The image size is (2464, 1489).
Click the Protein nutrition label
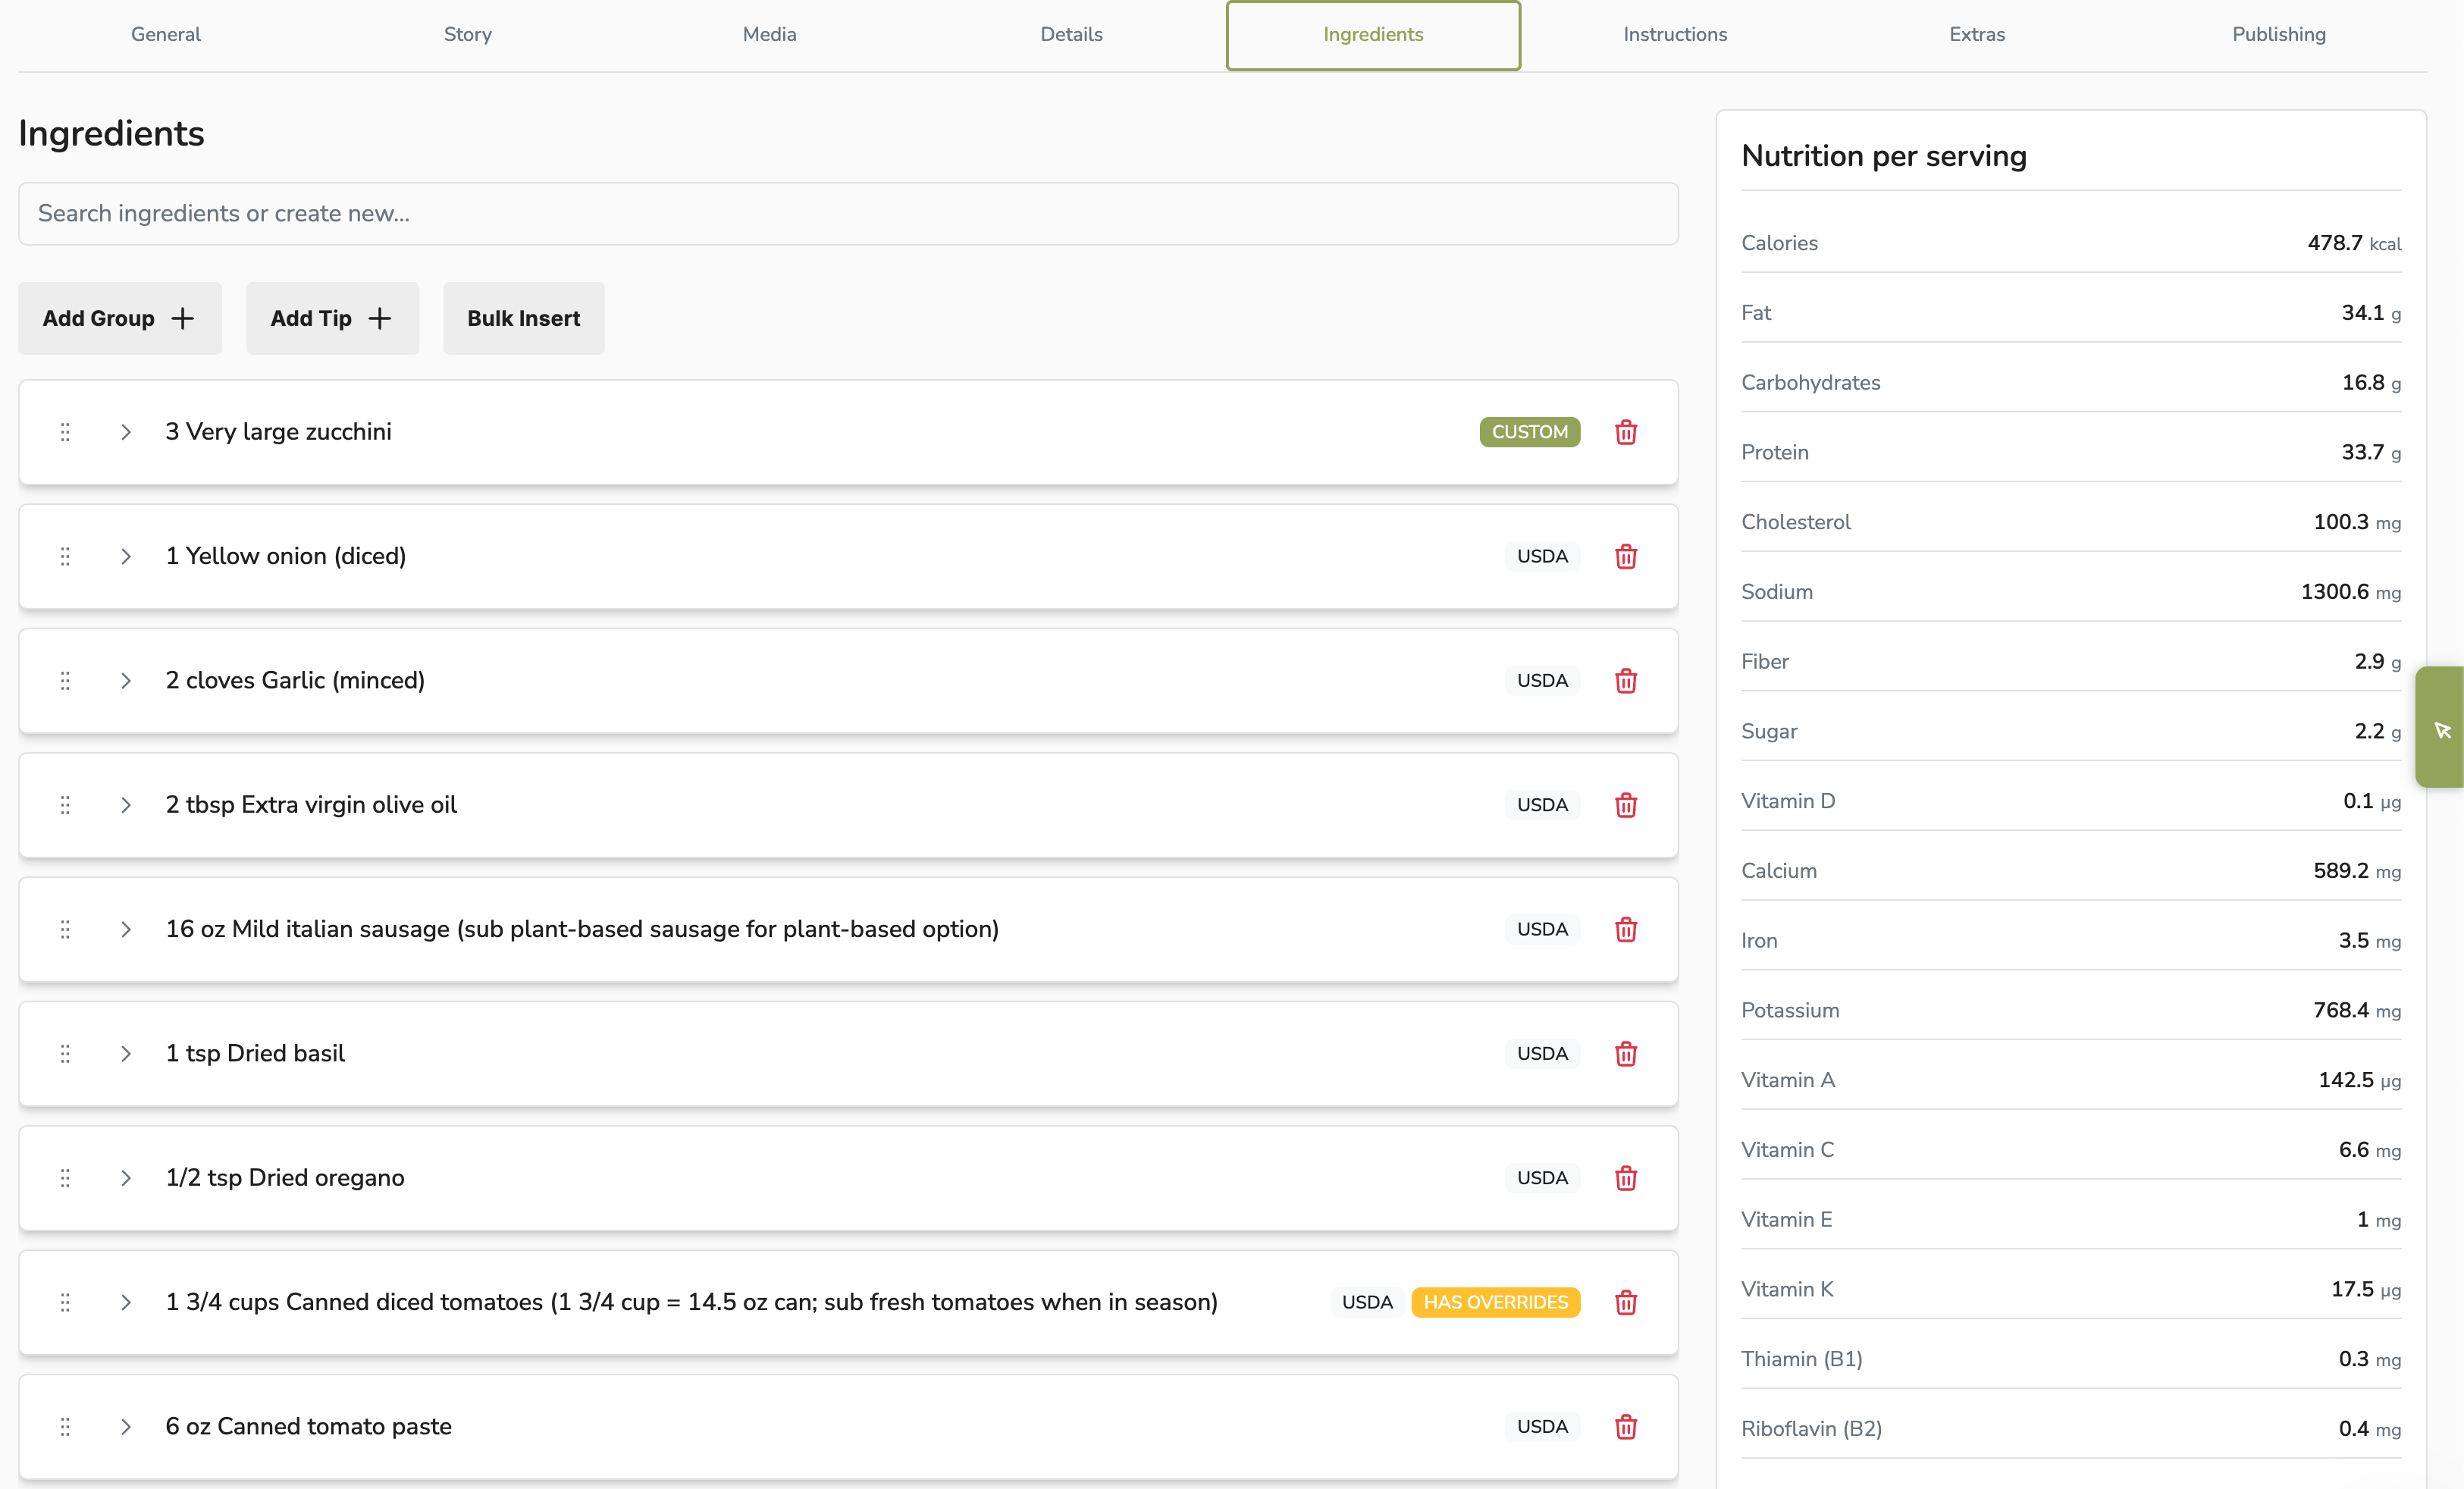[x=1775, y=452]
